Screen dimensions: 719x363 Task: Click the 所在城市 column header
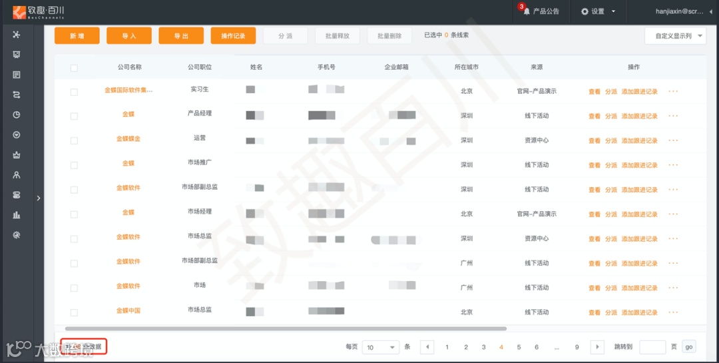click(x=466, y=67)
